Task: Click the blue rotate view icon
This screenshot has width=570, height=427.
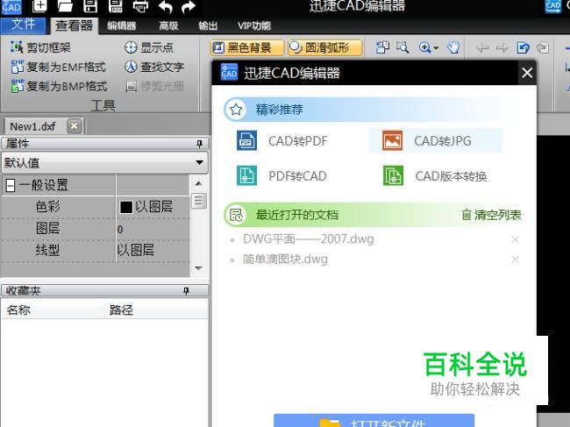Action: click(523, 47)
